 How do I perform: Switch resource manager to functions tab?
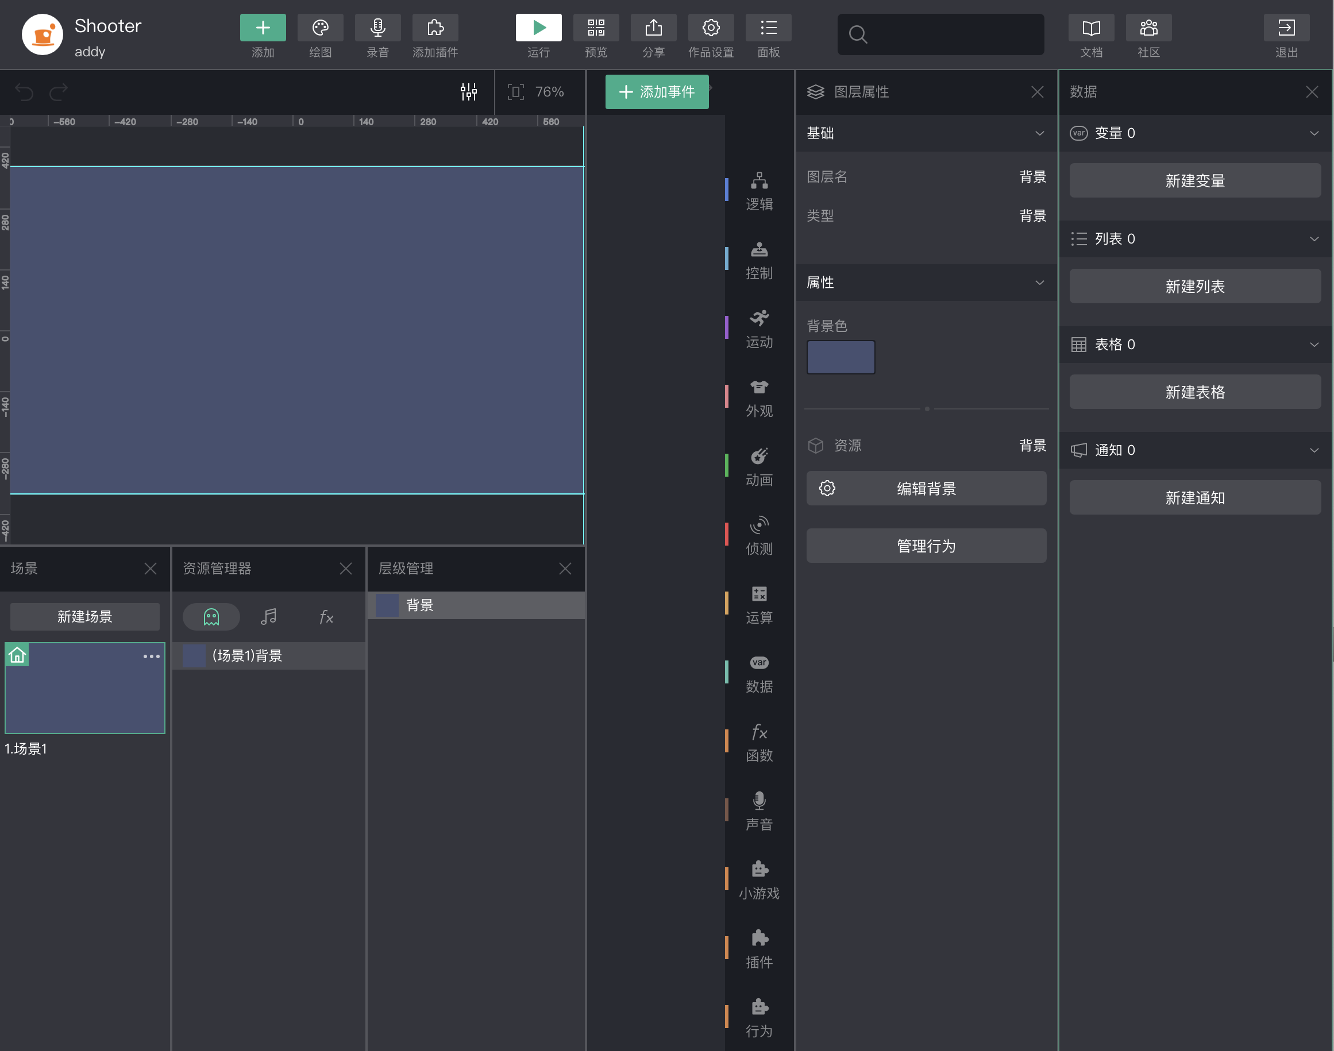pos(326,617)
